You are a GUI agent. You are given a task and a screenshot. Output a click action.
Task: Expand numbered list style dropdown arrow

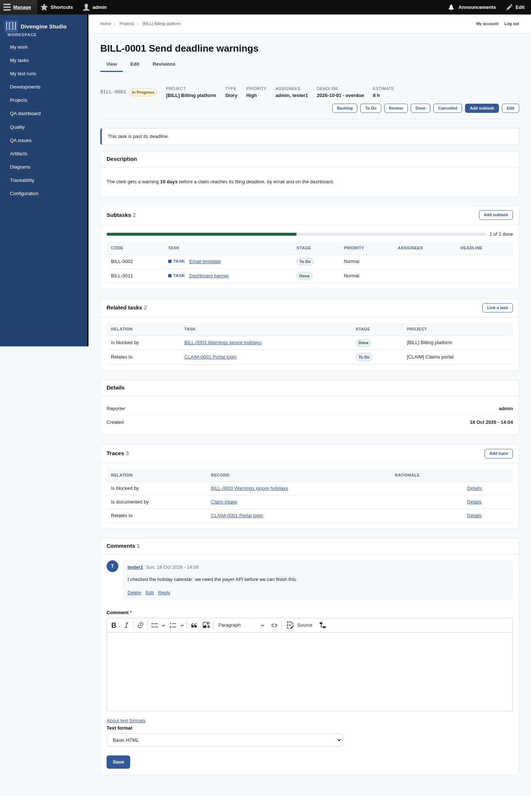182,625
